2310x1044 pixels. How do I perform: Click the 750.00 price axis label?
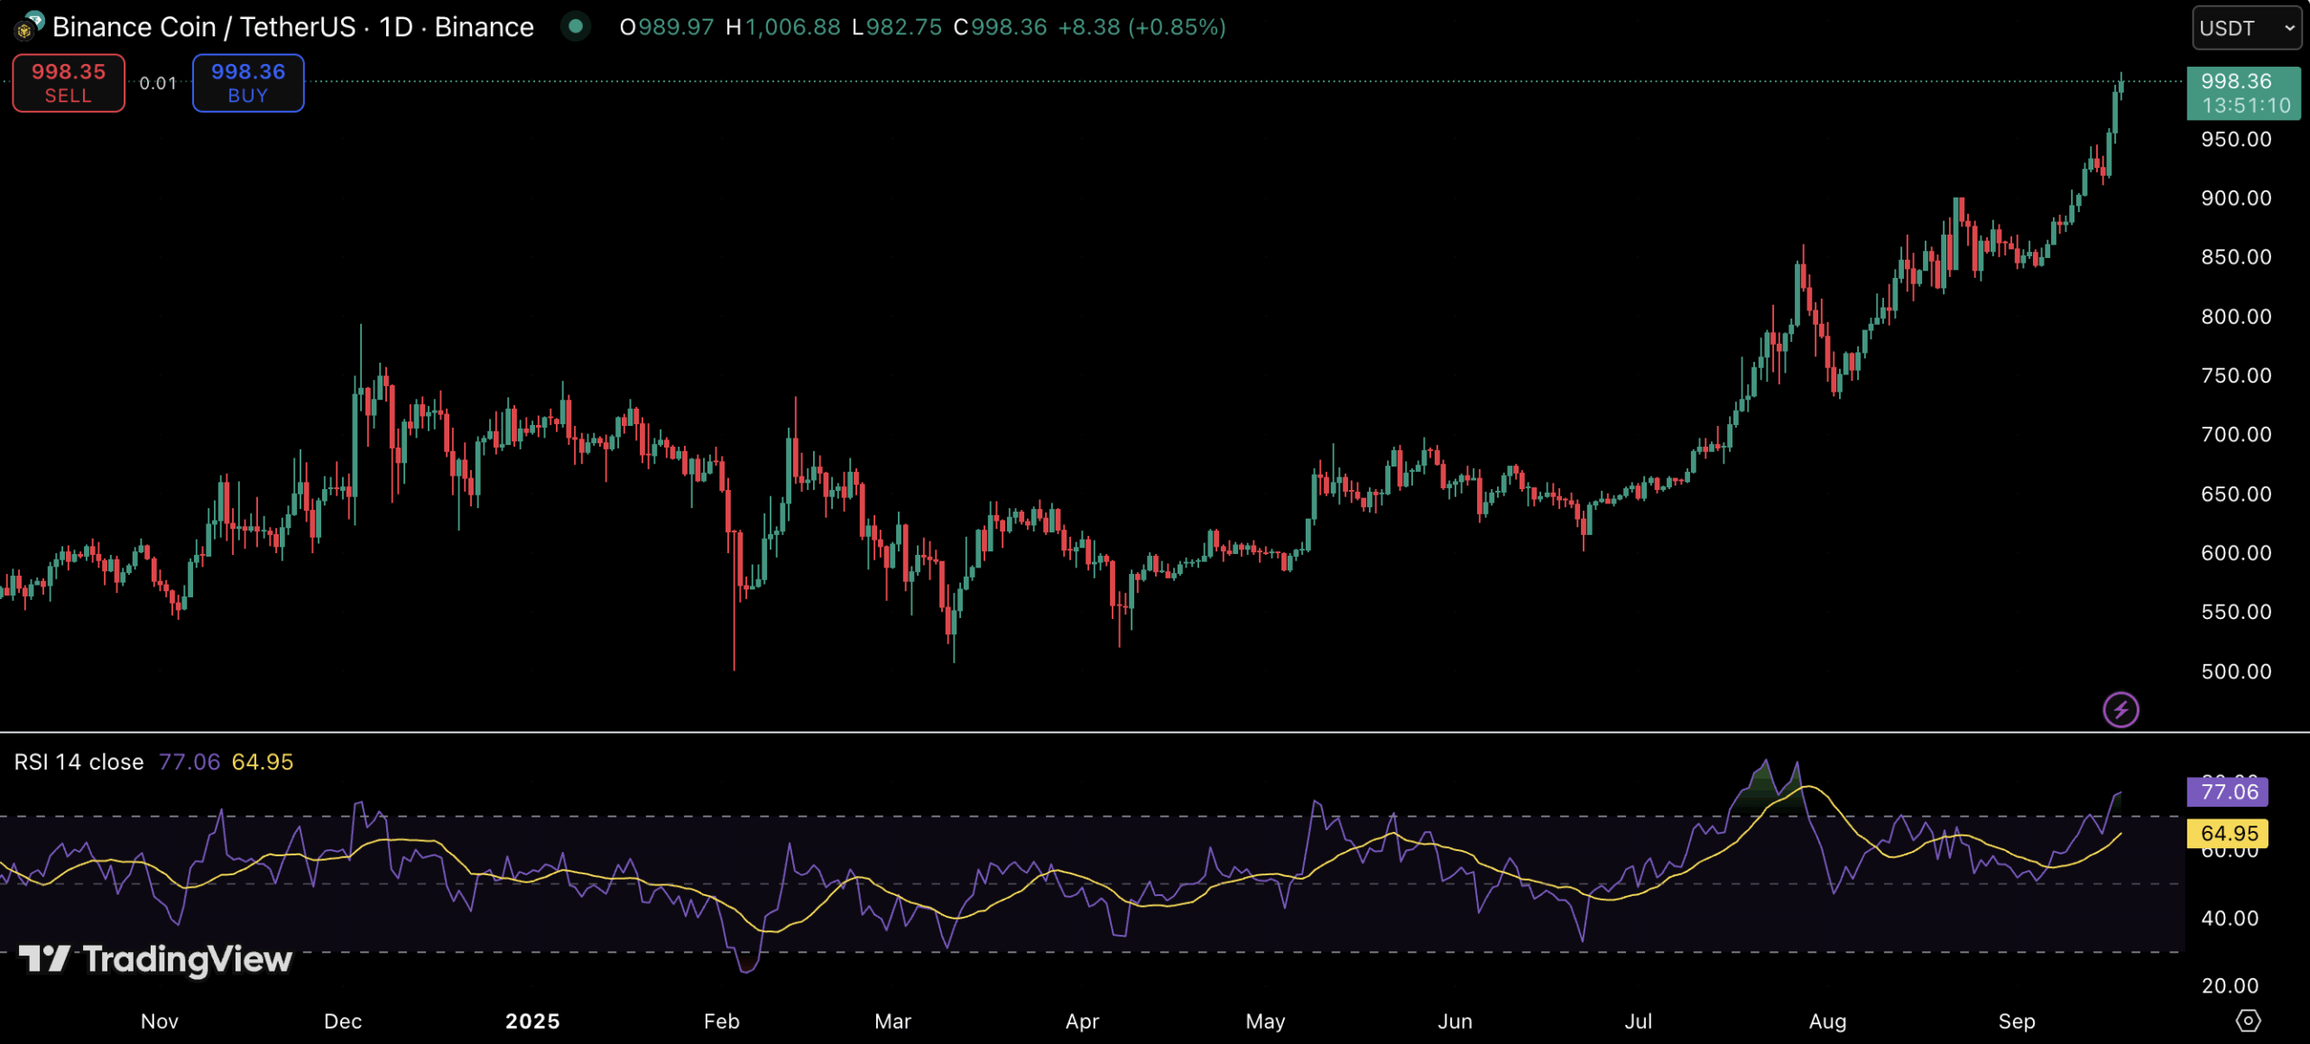pos(2236,375)
